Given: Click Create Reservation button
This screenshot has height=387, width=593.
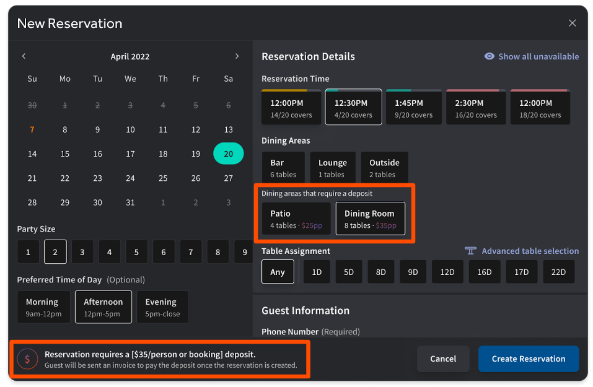Looking at the screenshot, I should [x=528, y=359].
